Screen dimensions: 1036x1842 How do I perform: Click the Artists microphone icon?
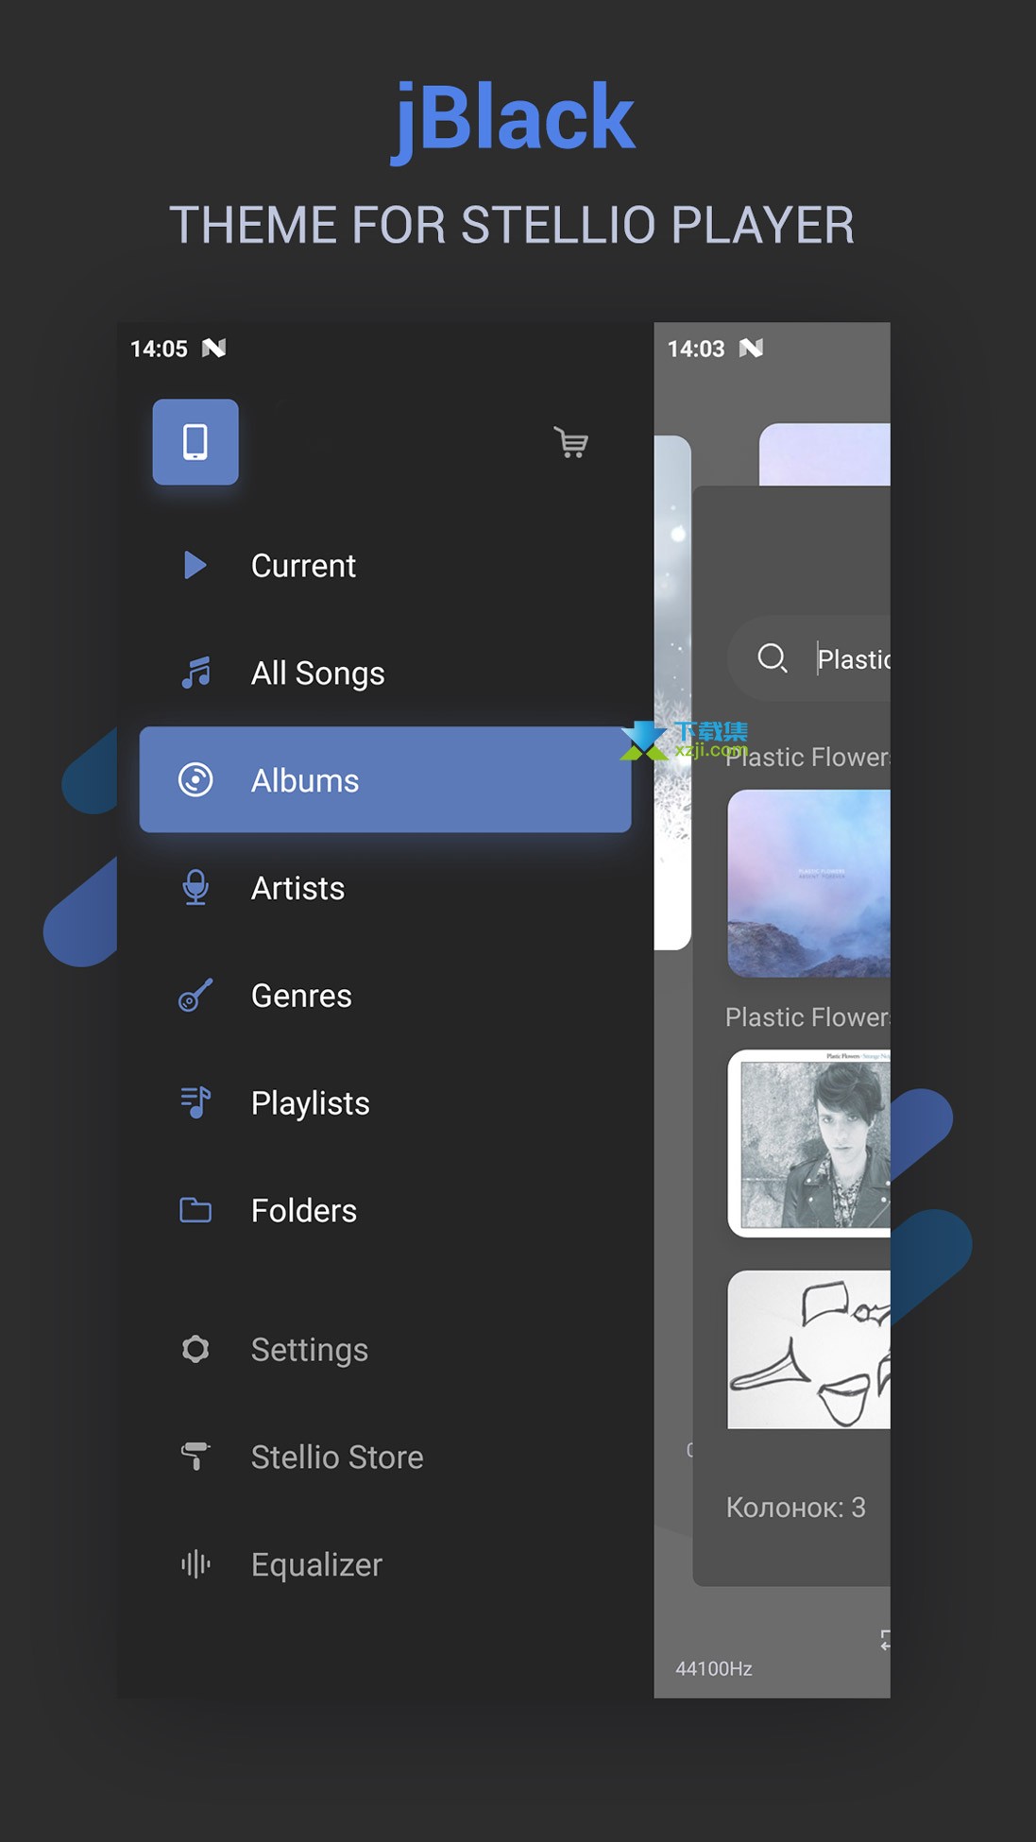coord(195,888)
